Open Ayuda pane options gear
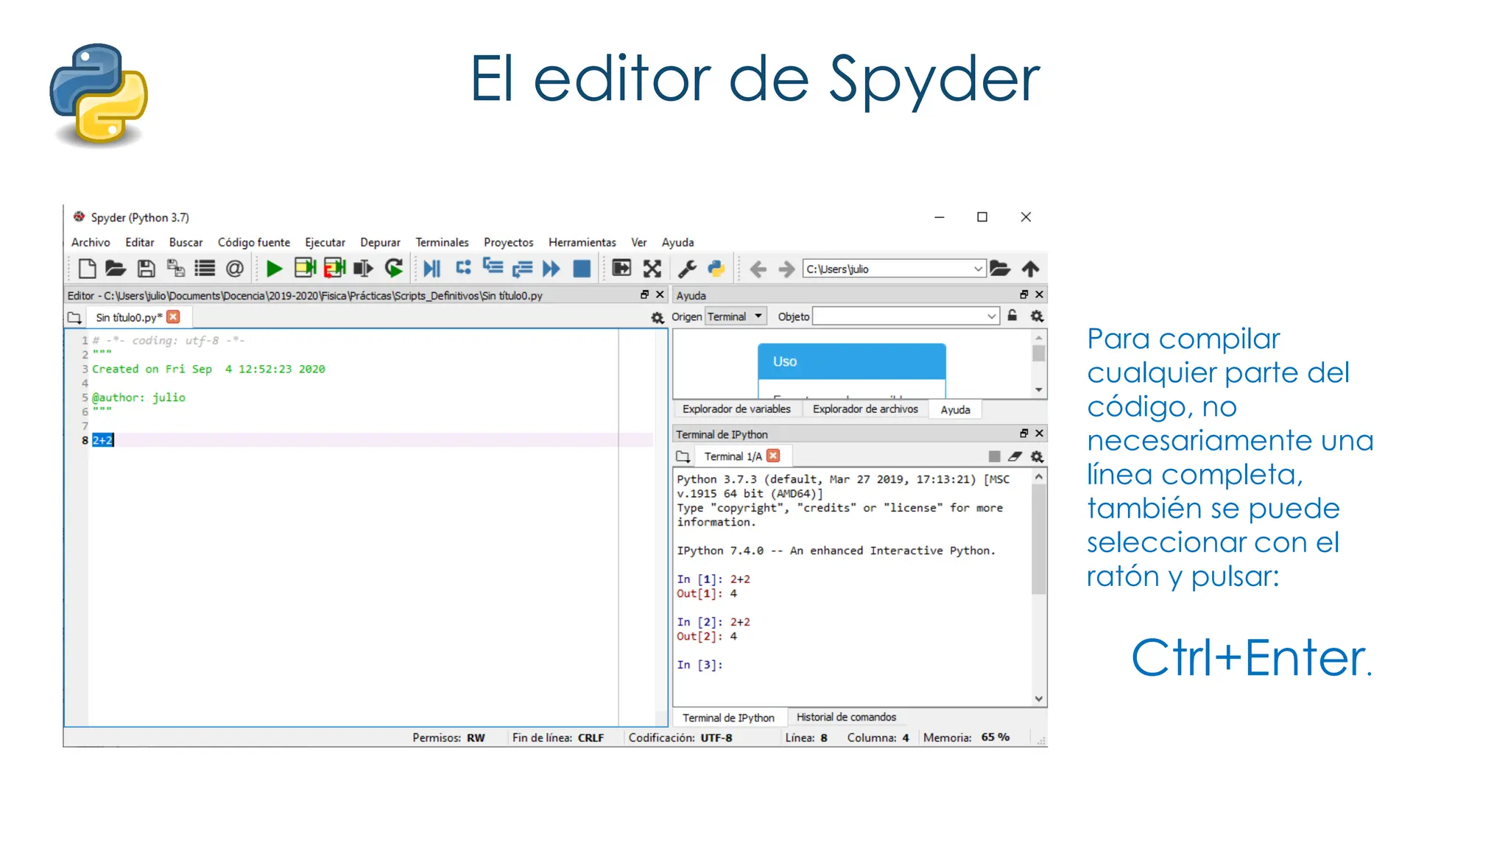Image resolution: width=1508 pixels, height=848 pixels. (x=1037, y=317)
